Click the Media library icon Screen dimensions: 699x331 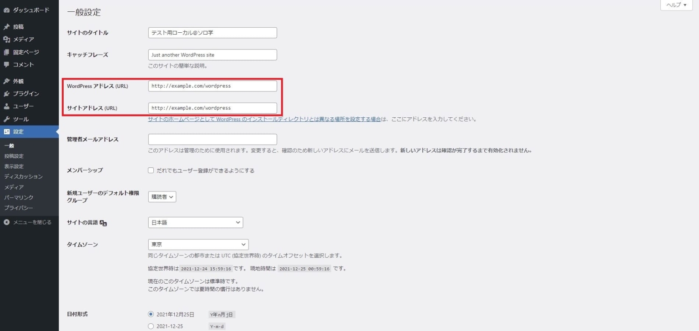pos(7,40)
